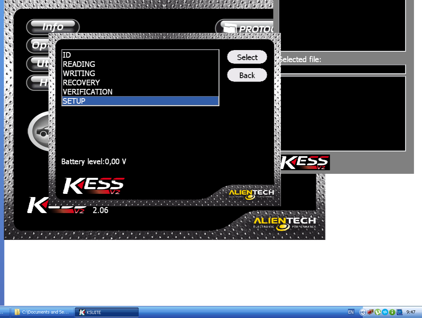422x318 pixels.
Task: Click the blue chip tray icon
Action: (x=400, y=312)
